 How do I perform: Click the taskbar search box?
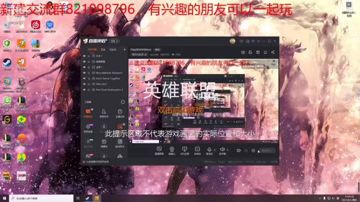(x=41, y=198)
